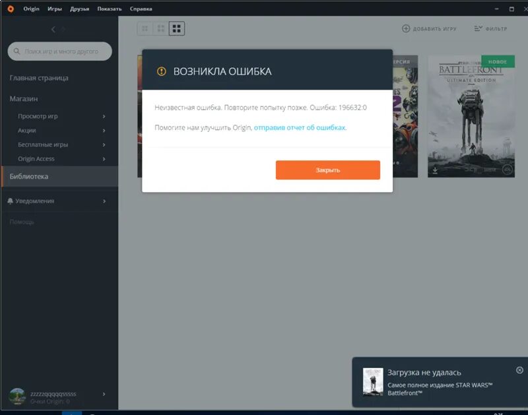Screen dimensions: 528x415
Task: Close the error dialog with Закрыть
Action: point(327,170)
